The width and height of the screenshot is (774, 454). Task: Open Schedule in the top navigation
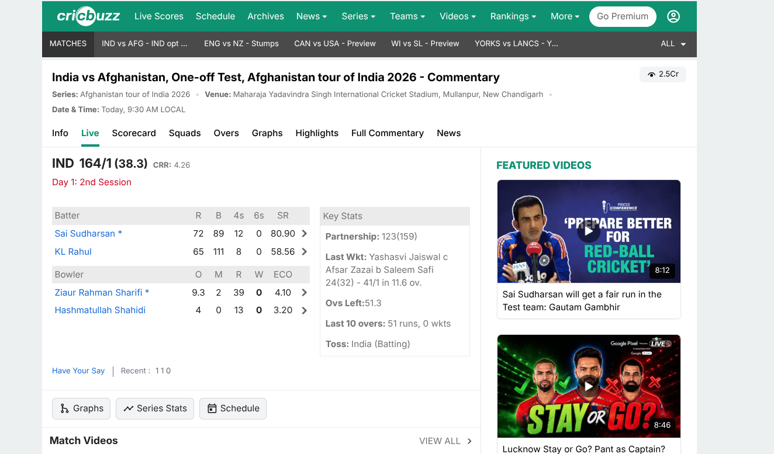point(215,16)
